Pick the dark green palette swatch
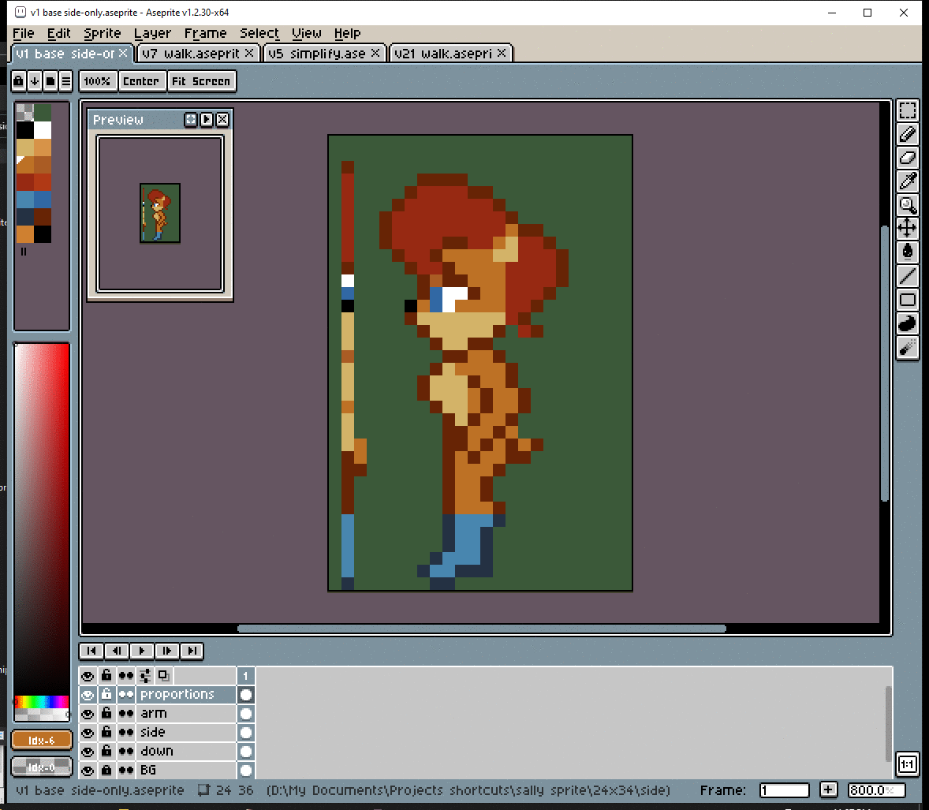This screenshot has width=929, height=810. tap(43, 112)
